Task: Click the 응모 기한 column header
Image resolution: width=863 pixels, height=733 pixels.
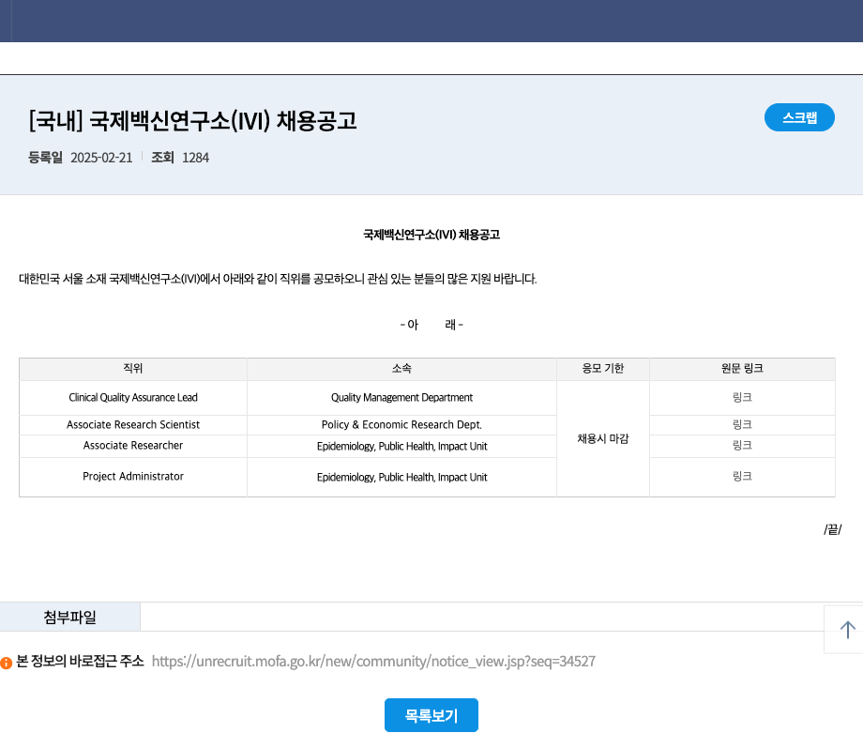Action: point(602,369)
